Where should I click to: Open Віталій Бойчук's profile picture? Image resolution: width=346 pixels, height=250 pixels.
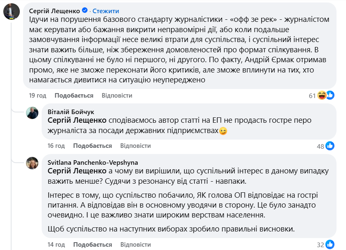pyautogui.click(x=33, y=112)
